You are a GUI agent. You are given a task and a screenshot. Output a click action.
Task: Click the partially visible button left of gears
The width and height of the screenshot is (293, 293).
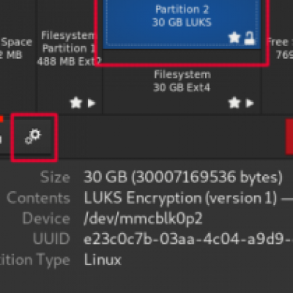pos(2,136)
